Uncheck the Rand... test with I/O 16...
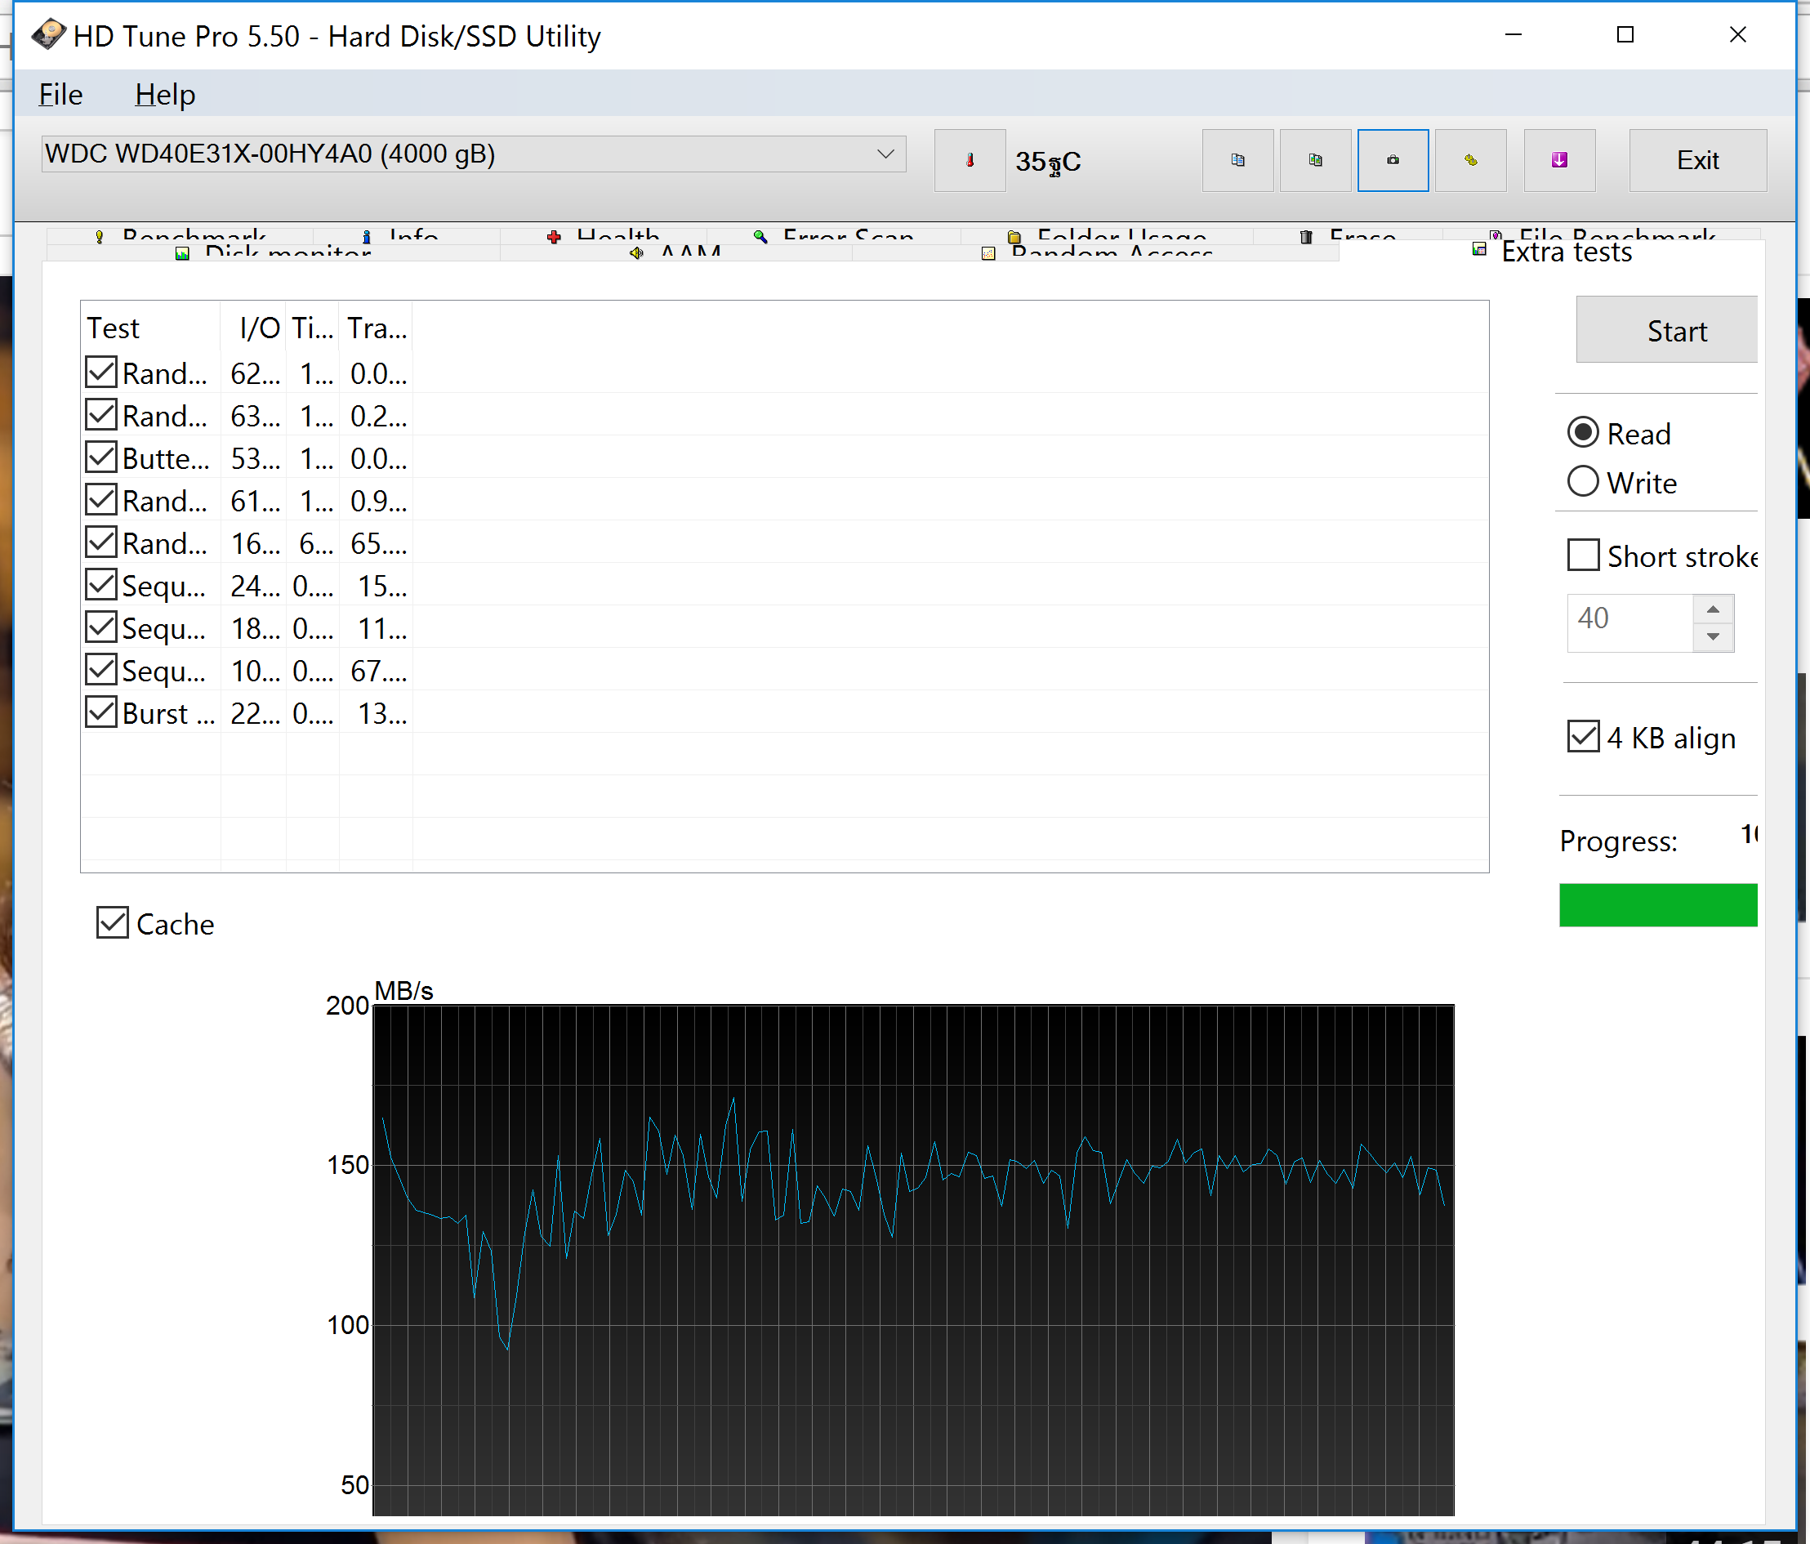Viewport: 1810px width, 1544px height. click(101, 542)
